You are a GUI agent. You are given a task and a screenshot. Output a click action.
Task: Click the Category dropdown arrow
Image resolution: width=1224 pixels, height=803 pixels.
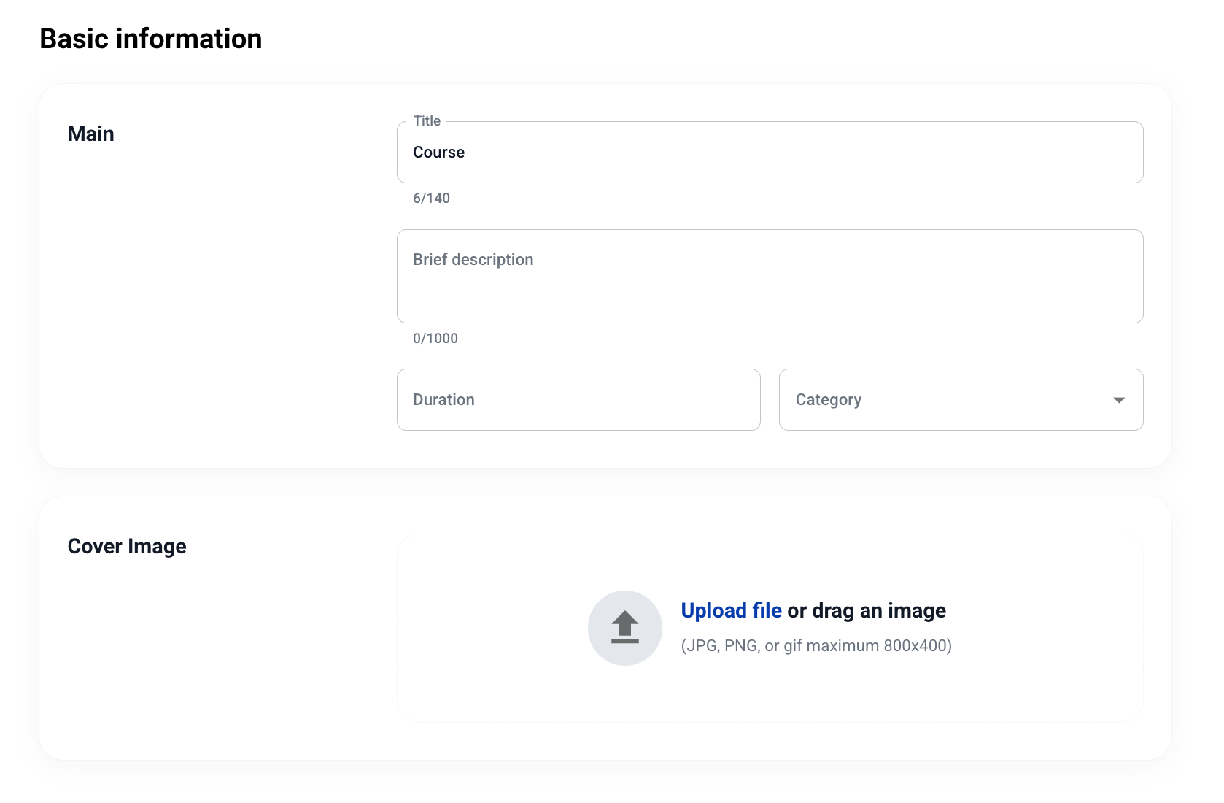point(1118,400)
